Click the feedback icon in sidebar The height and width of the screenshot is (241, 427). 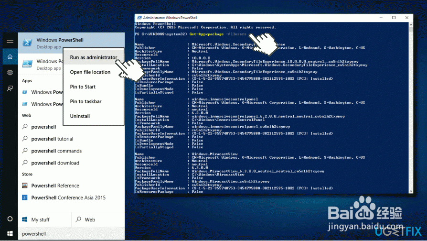pos(10,88)
